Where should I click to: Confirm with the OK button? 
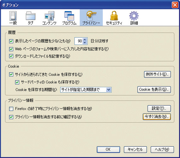tap(108, 150)
